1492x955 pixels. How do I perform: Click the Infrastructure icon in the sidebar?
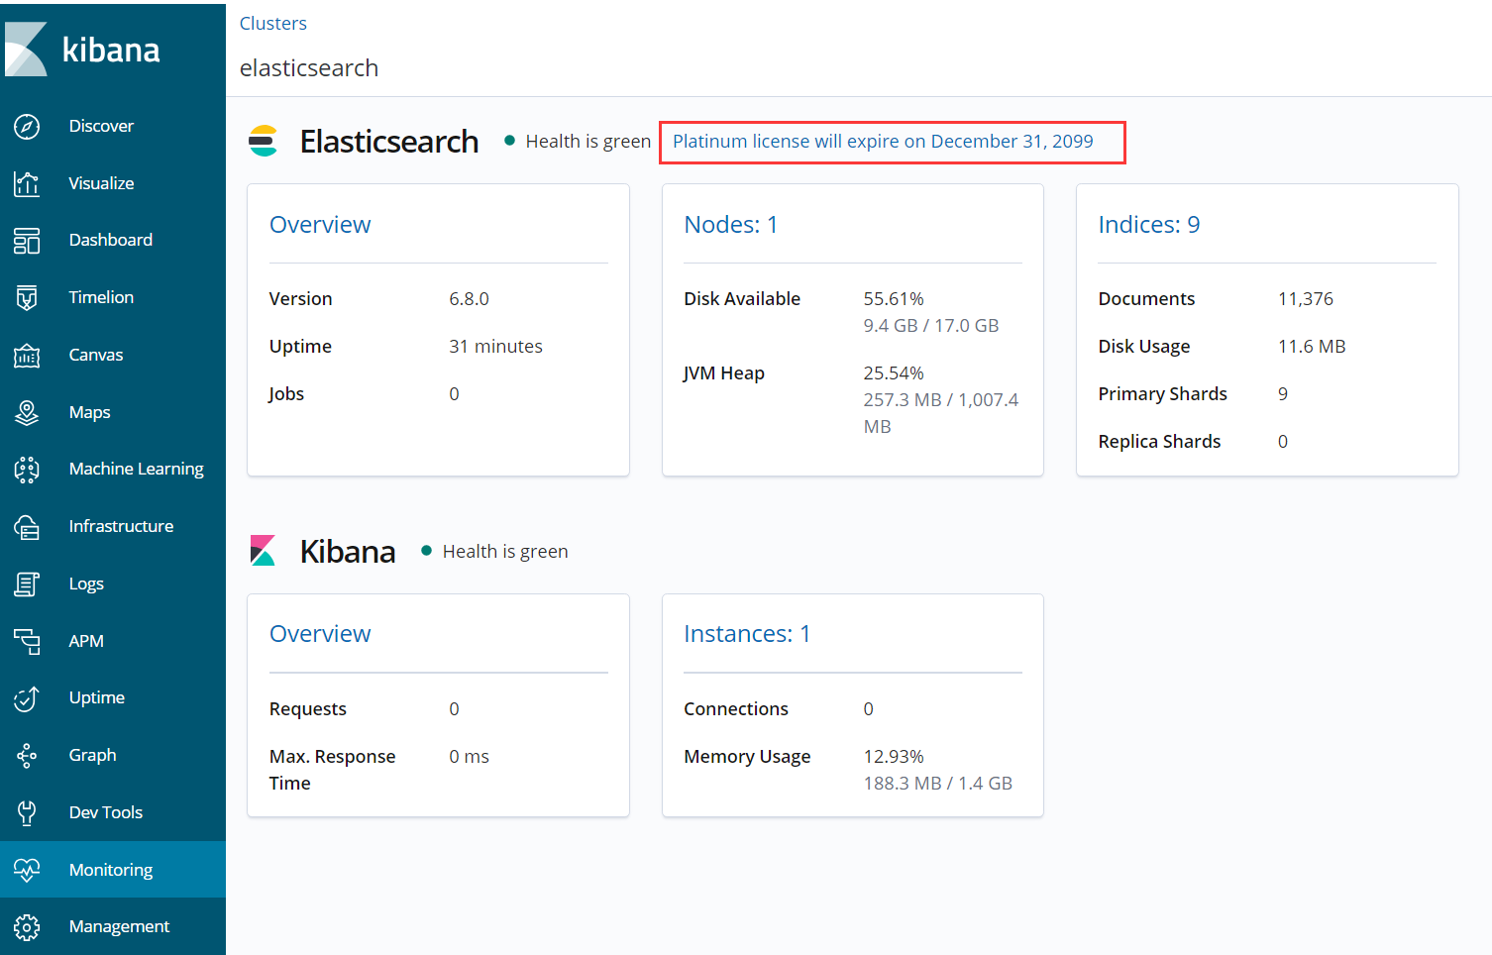pos(27,527)
